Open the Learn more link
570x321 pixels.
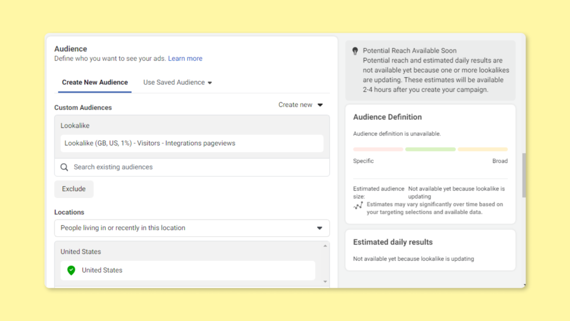pos(185,59)
